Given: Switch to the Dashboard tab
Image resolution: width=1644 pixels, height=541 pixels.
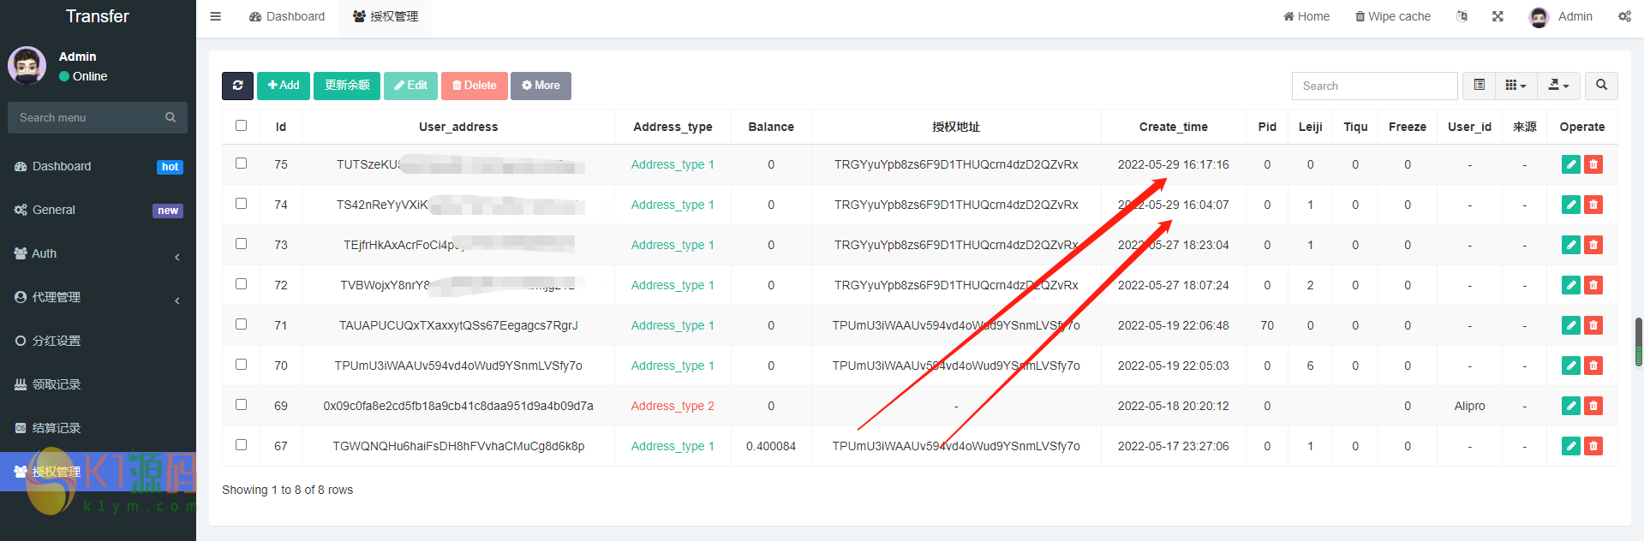Looking at the screenshot, I should point(287,16).
